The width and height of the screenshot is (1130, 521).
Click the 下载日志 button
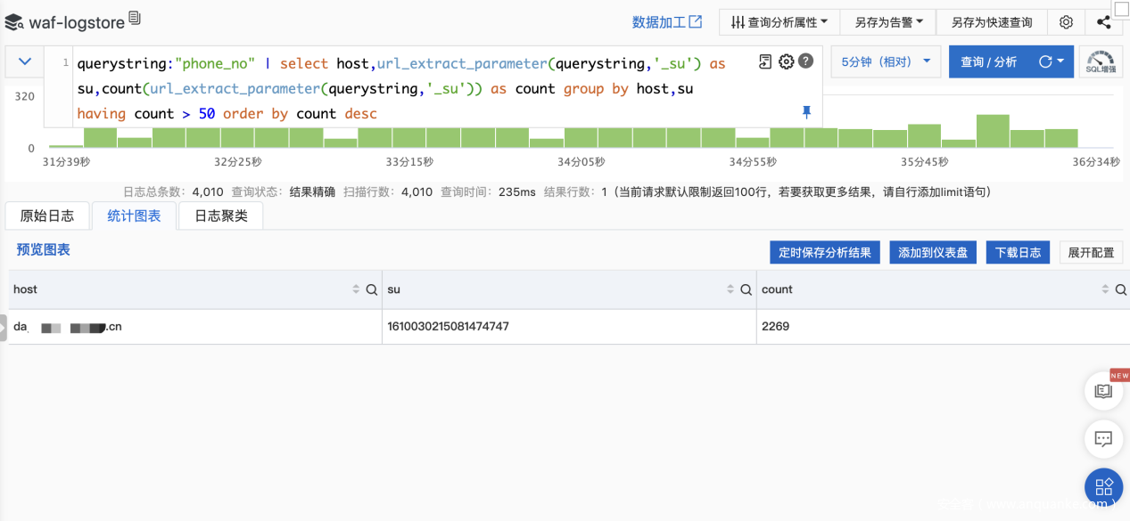tap(1018, 252)
